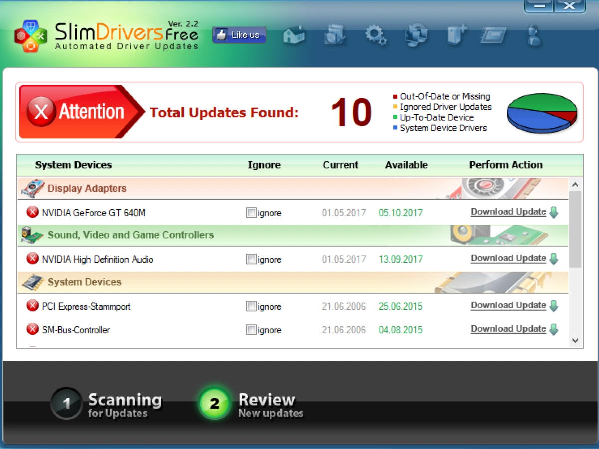Tick ignore checkbox for PCI Express-Stammport

coord(251,306)
